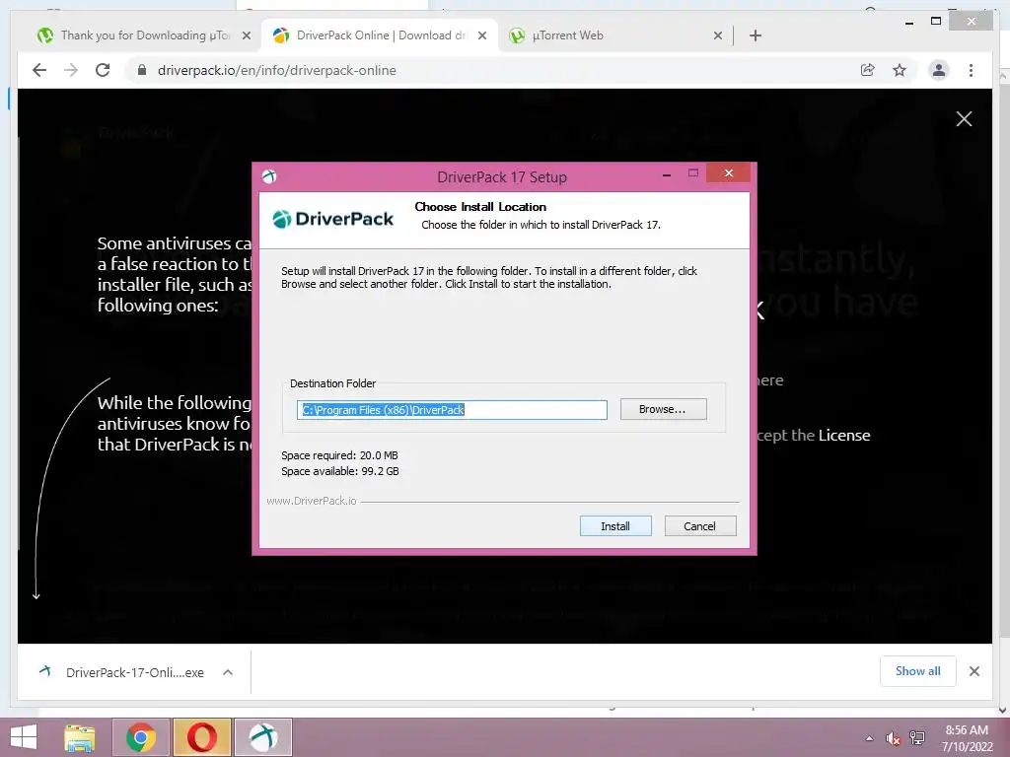Click the Space required: 20.0 MB text
Image resolution: width=1010 pixels, height=757 pixels.
(339, 455)
